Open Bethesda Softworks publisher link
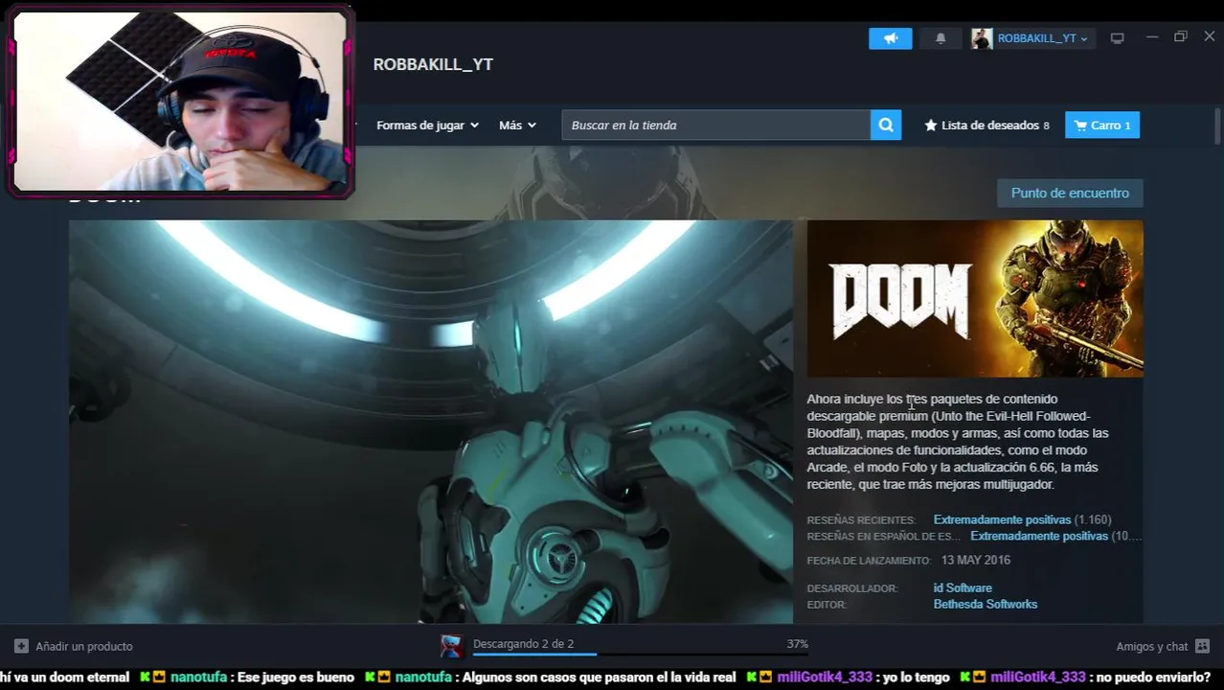 986,604
